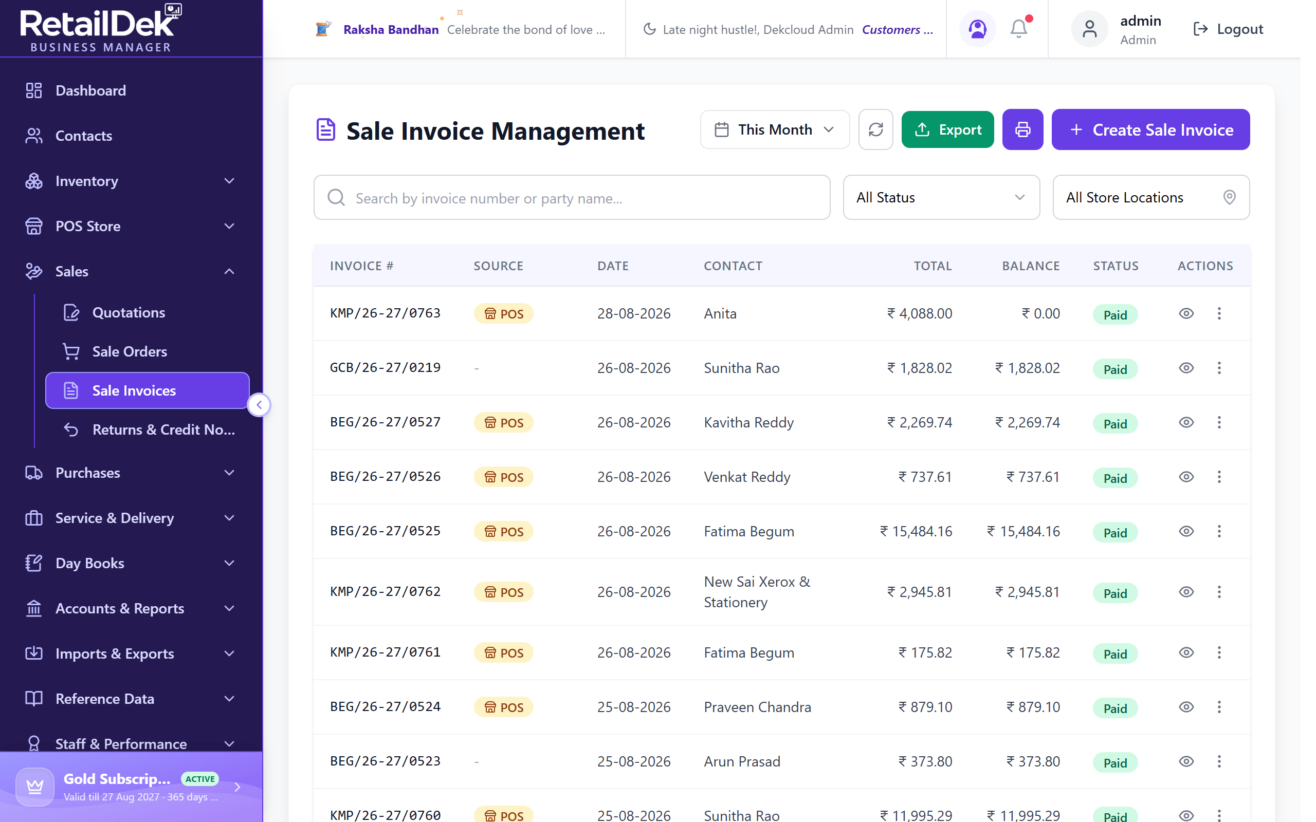Collapse the sidebar with the arrow handle
The width and height of the screenshot is (1316, 822).
(260, 404)
